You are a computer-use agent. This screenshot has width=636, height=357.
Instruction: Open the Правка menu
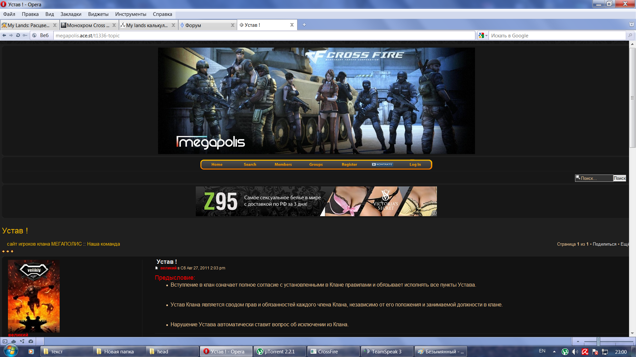coord(30,14)
